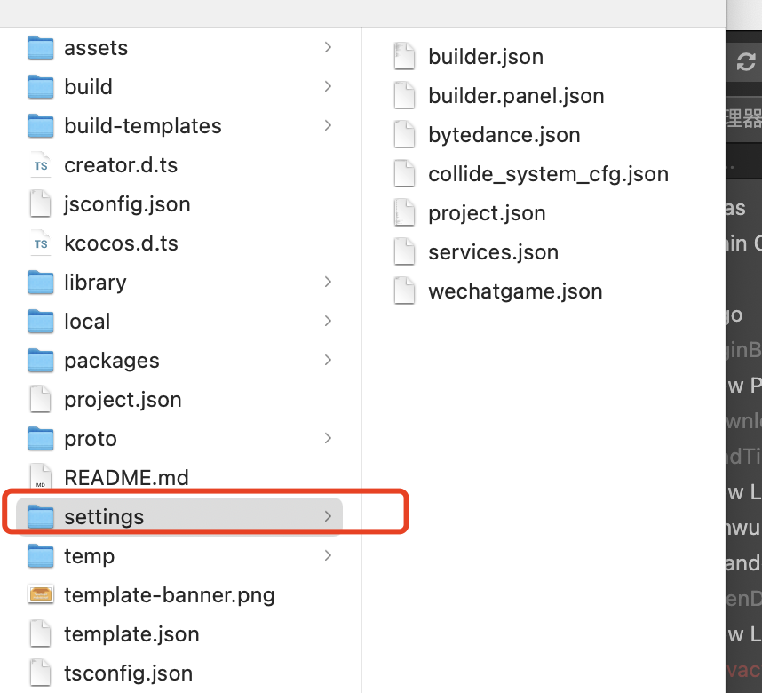762x693 pixels.
Task: Expand the packages folder chevron
Action: [x=328, y=360]
